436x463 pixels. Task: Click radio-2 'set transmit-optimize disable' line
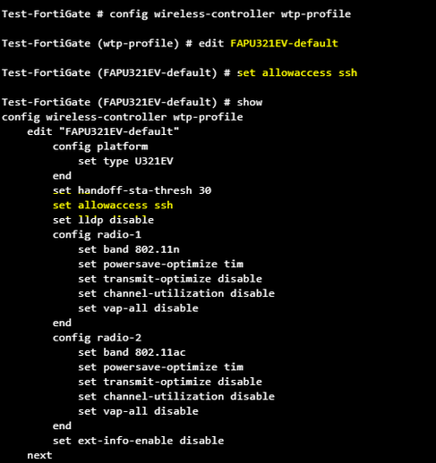(x=170, y=382)
